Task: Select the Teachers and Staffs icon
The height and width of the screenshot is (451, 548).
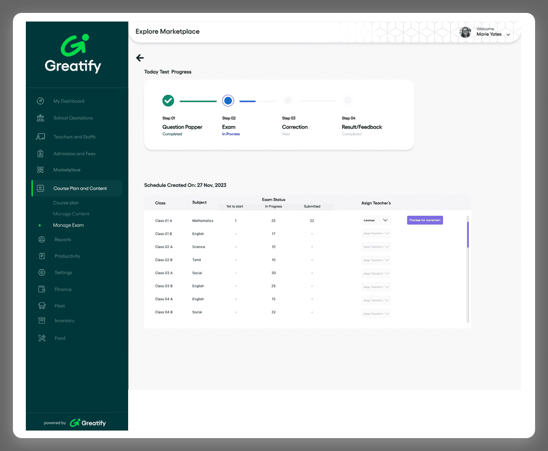Action: pyautogui.click(x=40, y=137)
